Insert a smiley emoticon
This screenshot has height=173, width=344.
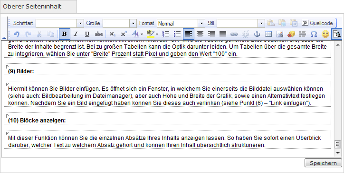pyautogui.click(x=325, y=34)
